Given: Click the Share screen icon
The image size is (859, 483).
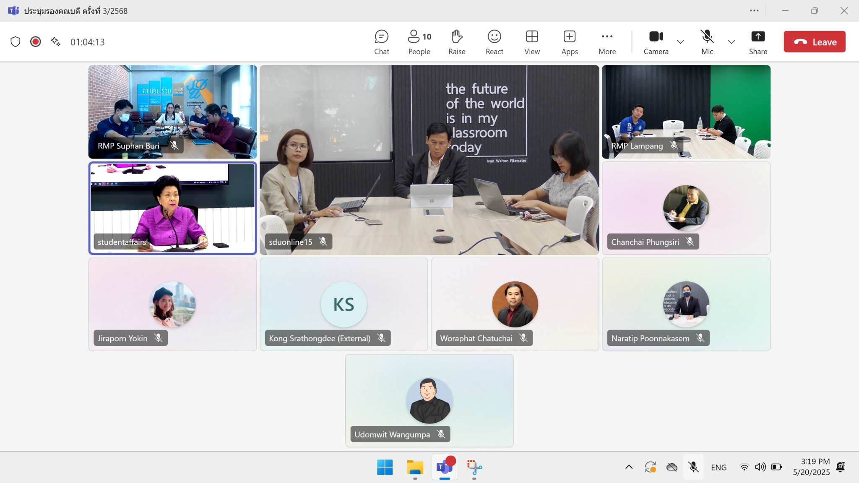Looking at the screenshot, I should 757,42.
